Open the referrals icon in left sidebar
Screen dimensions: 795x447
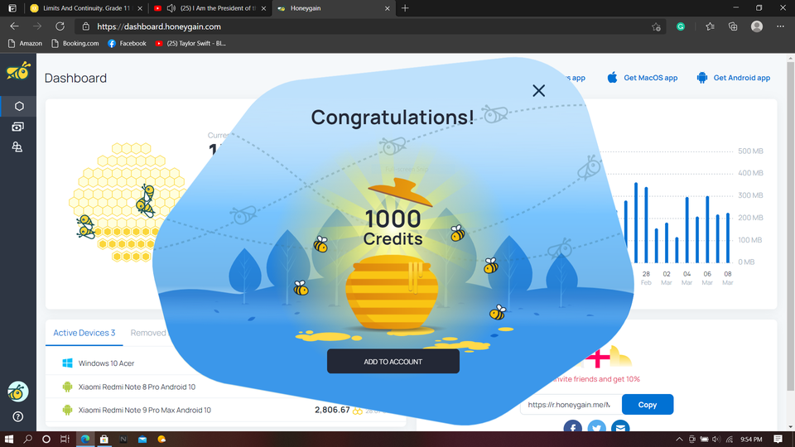click(18, 147)
